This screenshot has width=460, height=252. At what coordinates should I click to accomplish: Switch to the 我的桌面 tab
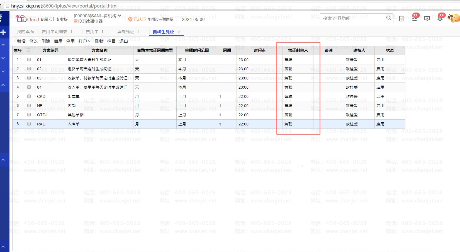click(25, 32)
